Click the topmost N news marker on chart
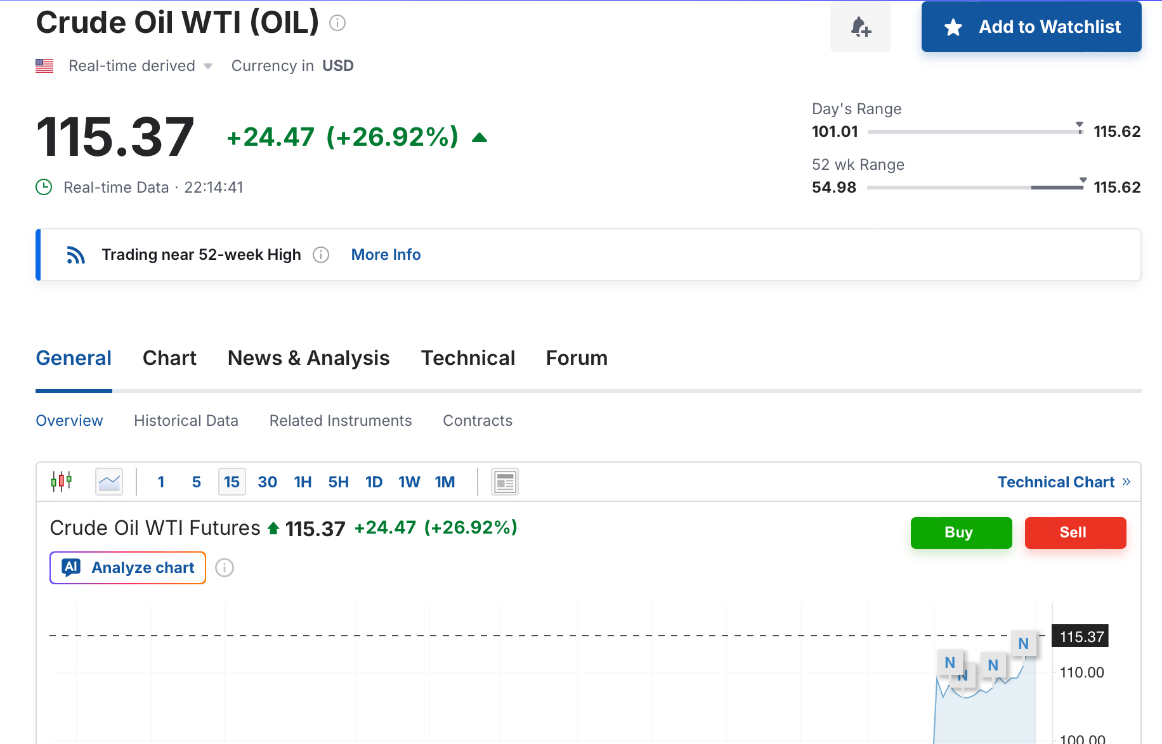The image size is (1162, 744). point(1023,644)
